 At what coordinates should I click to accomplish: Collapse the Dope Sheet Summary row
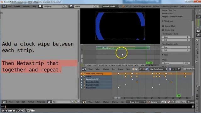[x=82, y=74]
